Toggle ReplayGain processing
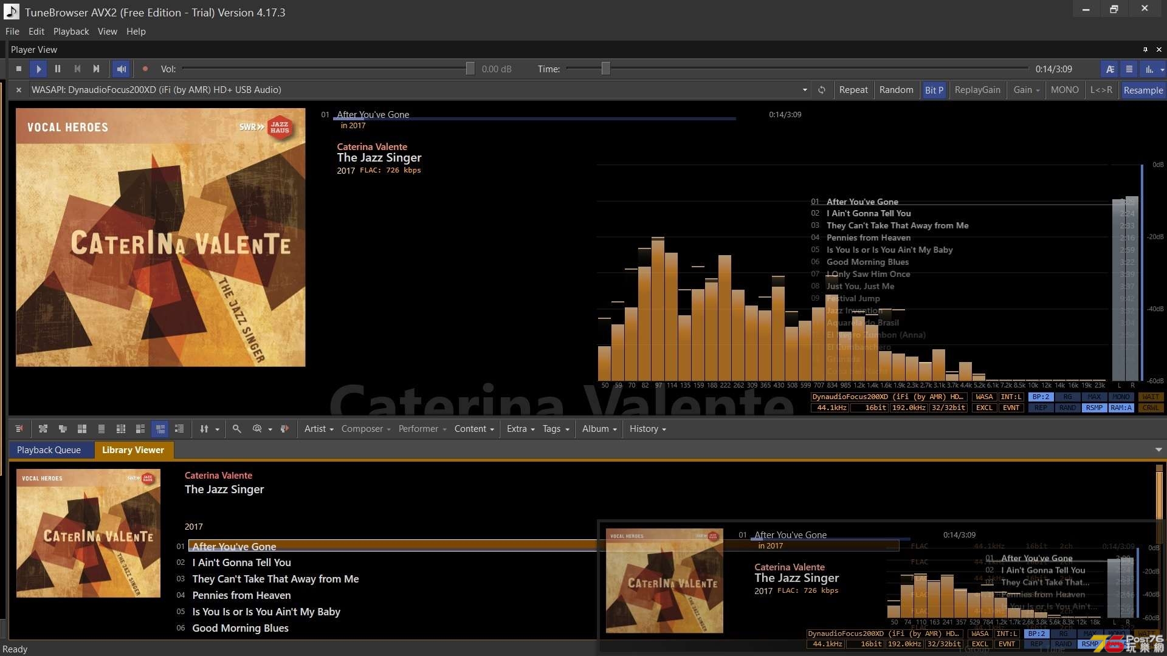Screen dimensions: 1167x656 click(x=977, y=90)
